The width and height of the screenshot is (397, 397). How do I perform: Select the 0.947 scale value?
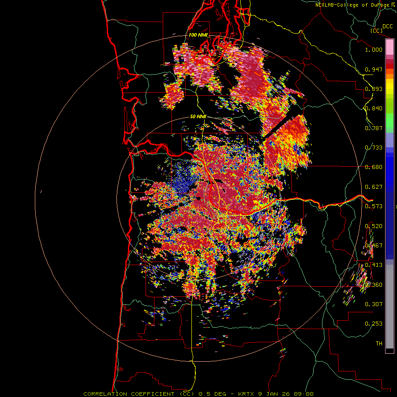tap(374, 69)
